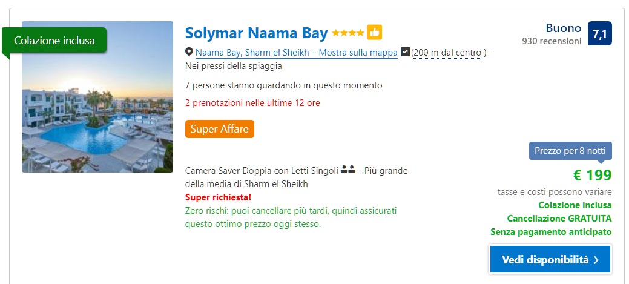Click the orange Super Affare badge
This screenshot has height=284, width=629.
coord(219,129)
